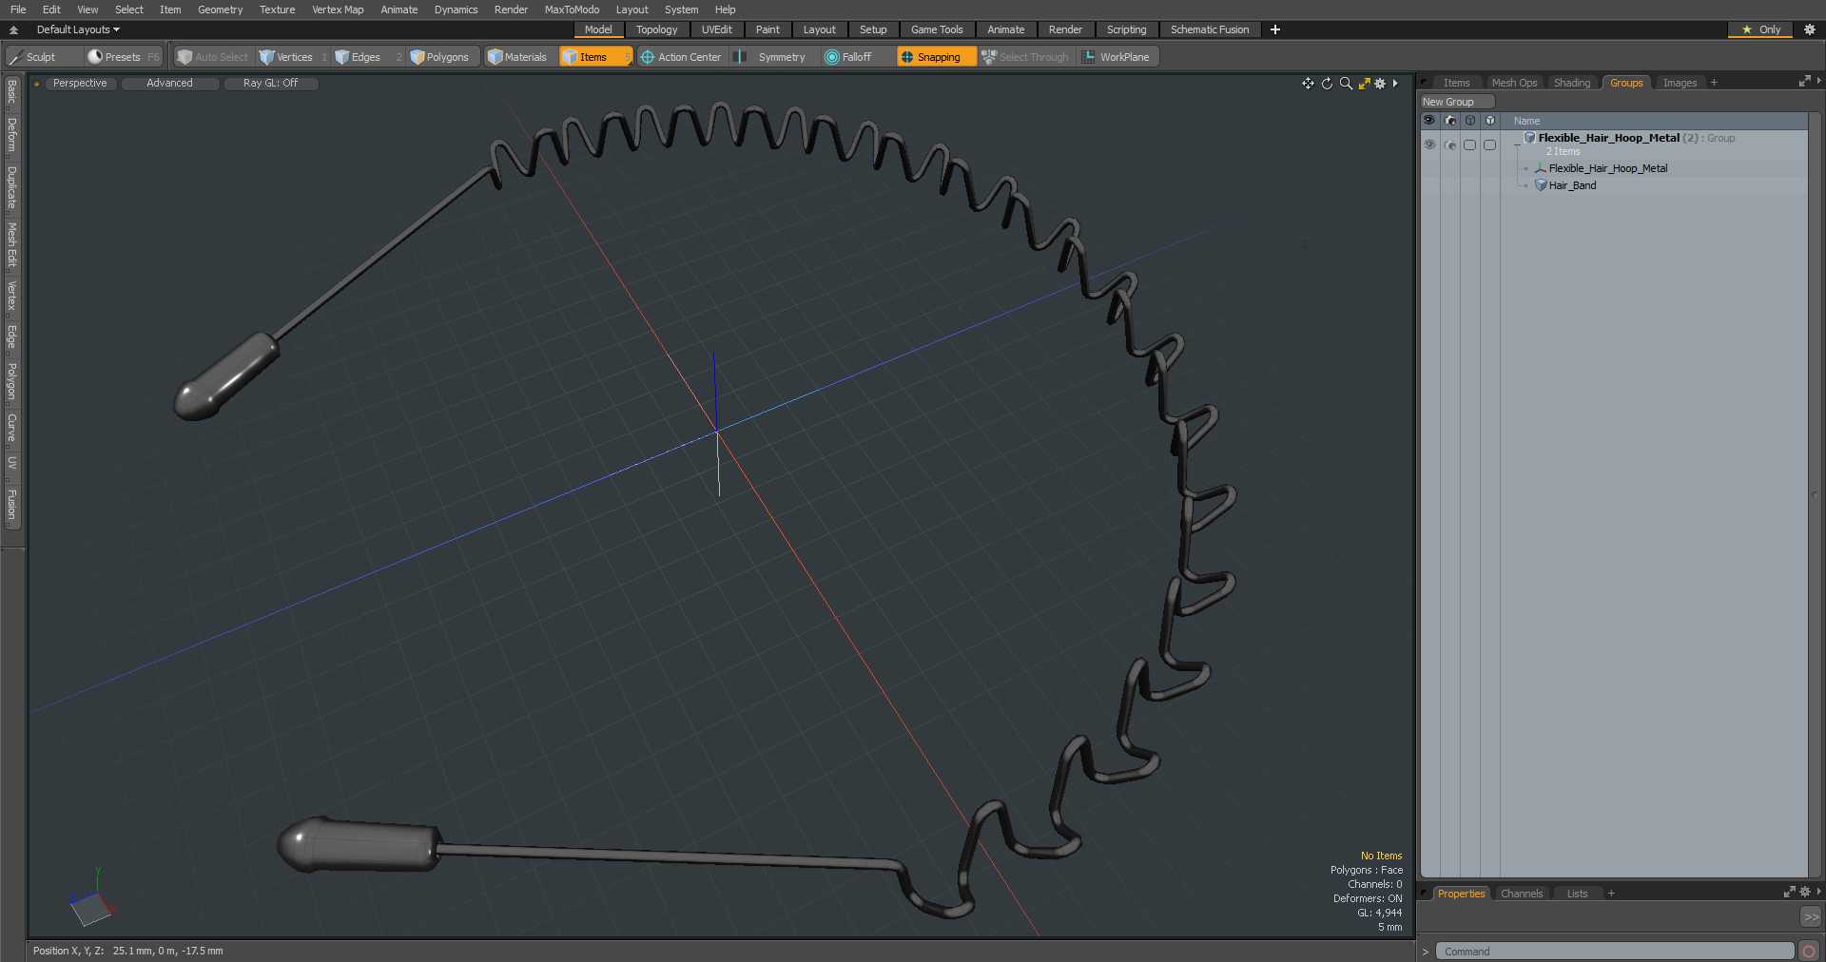The width and height of the screenshot is (1826, 962).
Task: Open the Geometry menu
Action: (220, 10)
